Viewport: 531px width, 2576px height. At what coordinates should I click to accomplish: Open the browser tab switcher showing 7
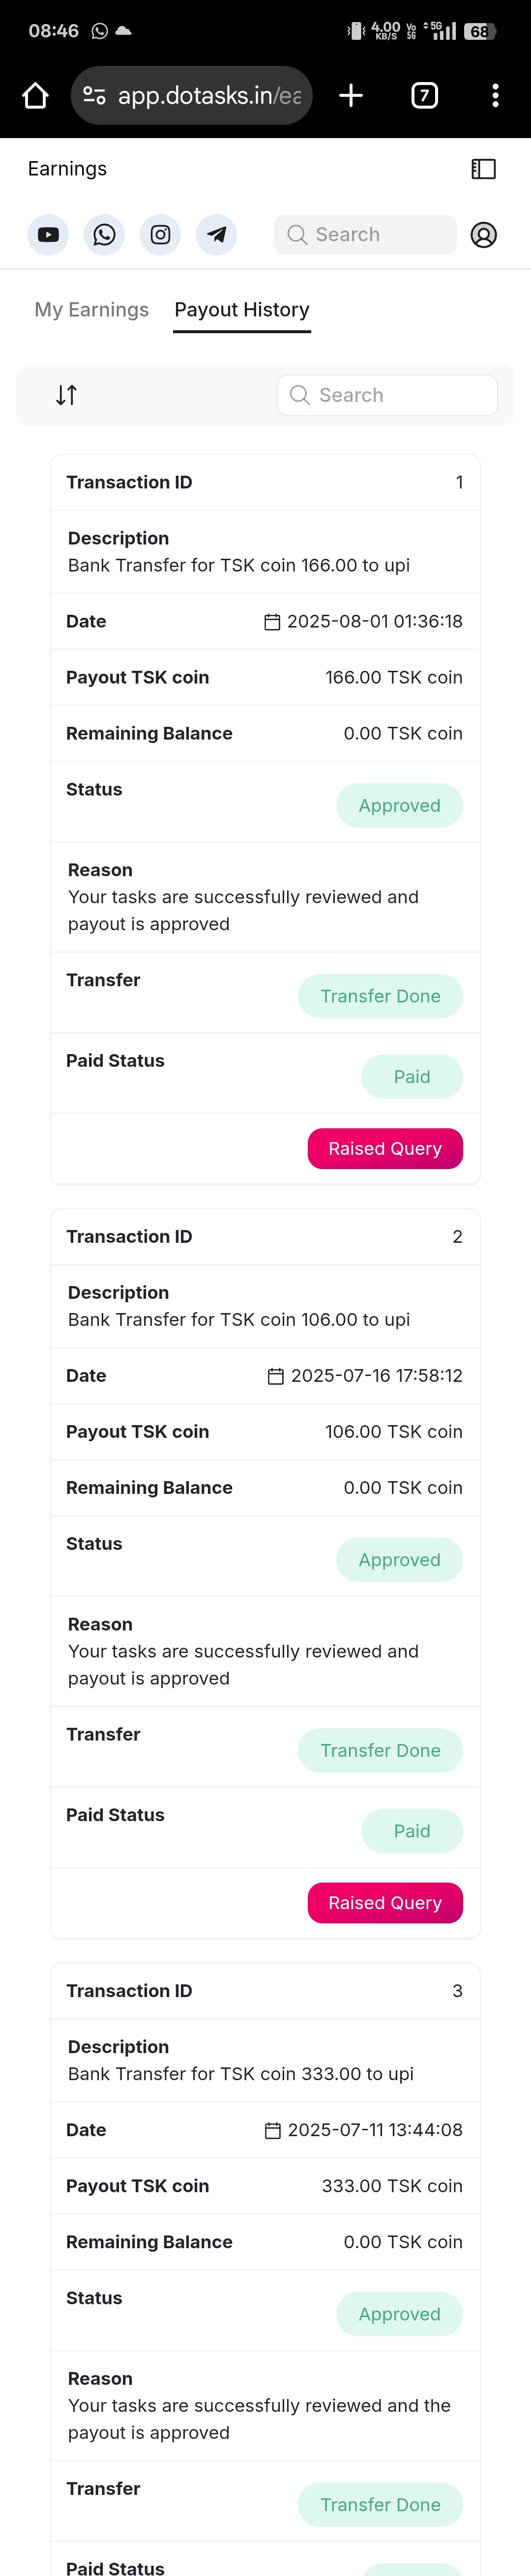point(424,95)
